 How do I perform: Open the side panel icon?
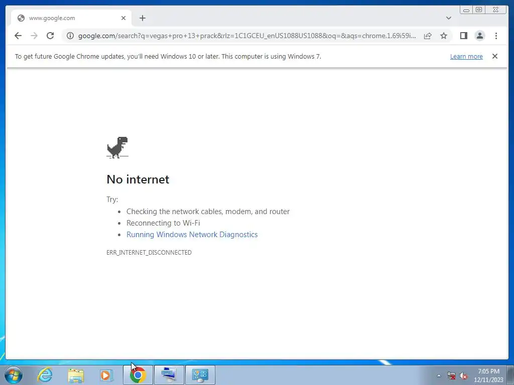point(463,36)
